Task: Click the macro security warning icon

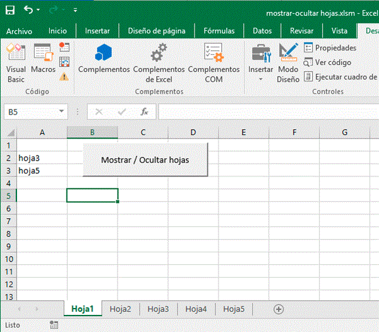Action: coord(64,77)
